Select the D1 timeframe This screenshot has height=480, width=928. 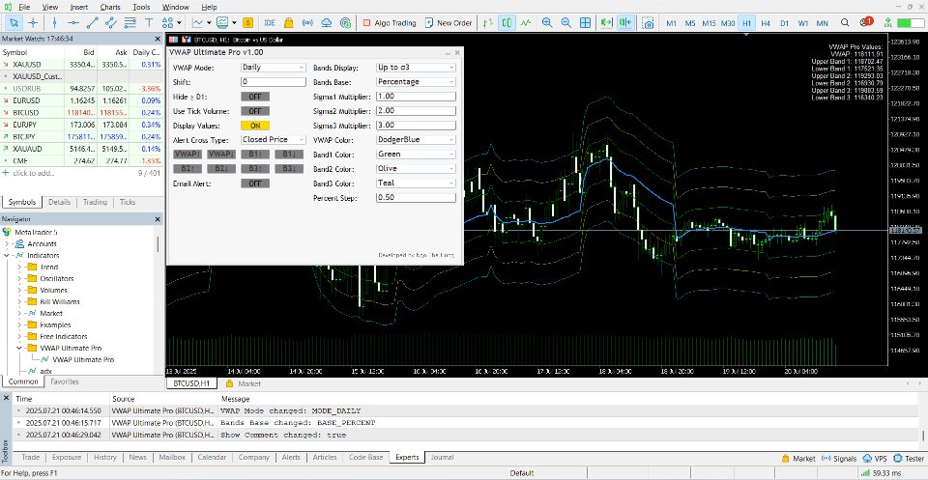[x=784, y=23]
